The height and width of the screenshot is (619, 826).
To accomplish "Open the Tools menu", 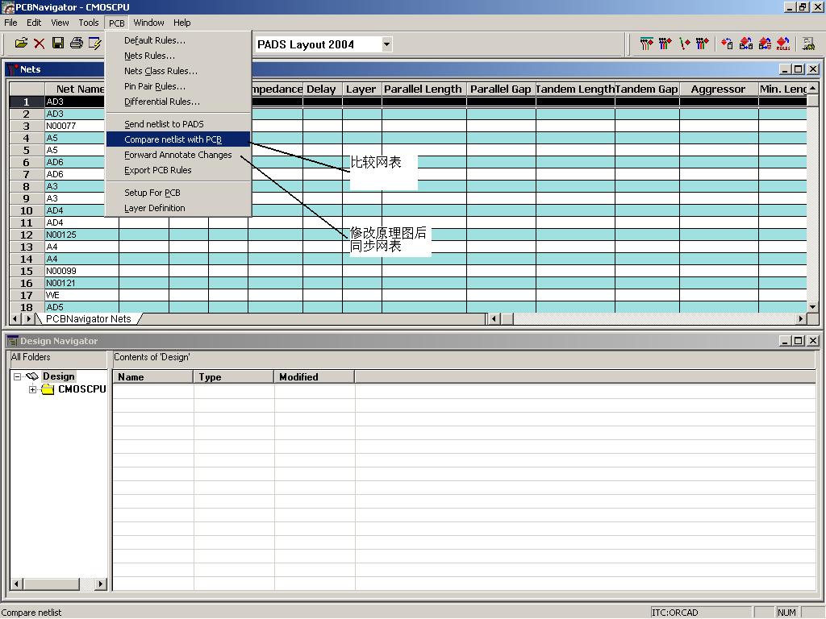I will (89, 23).
